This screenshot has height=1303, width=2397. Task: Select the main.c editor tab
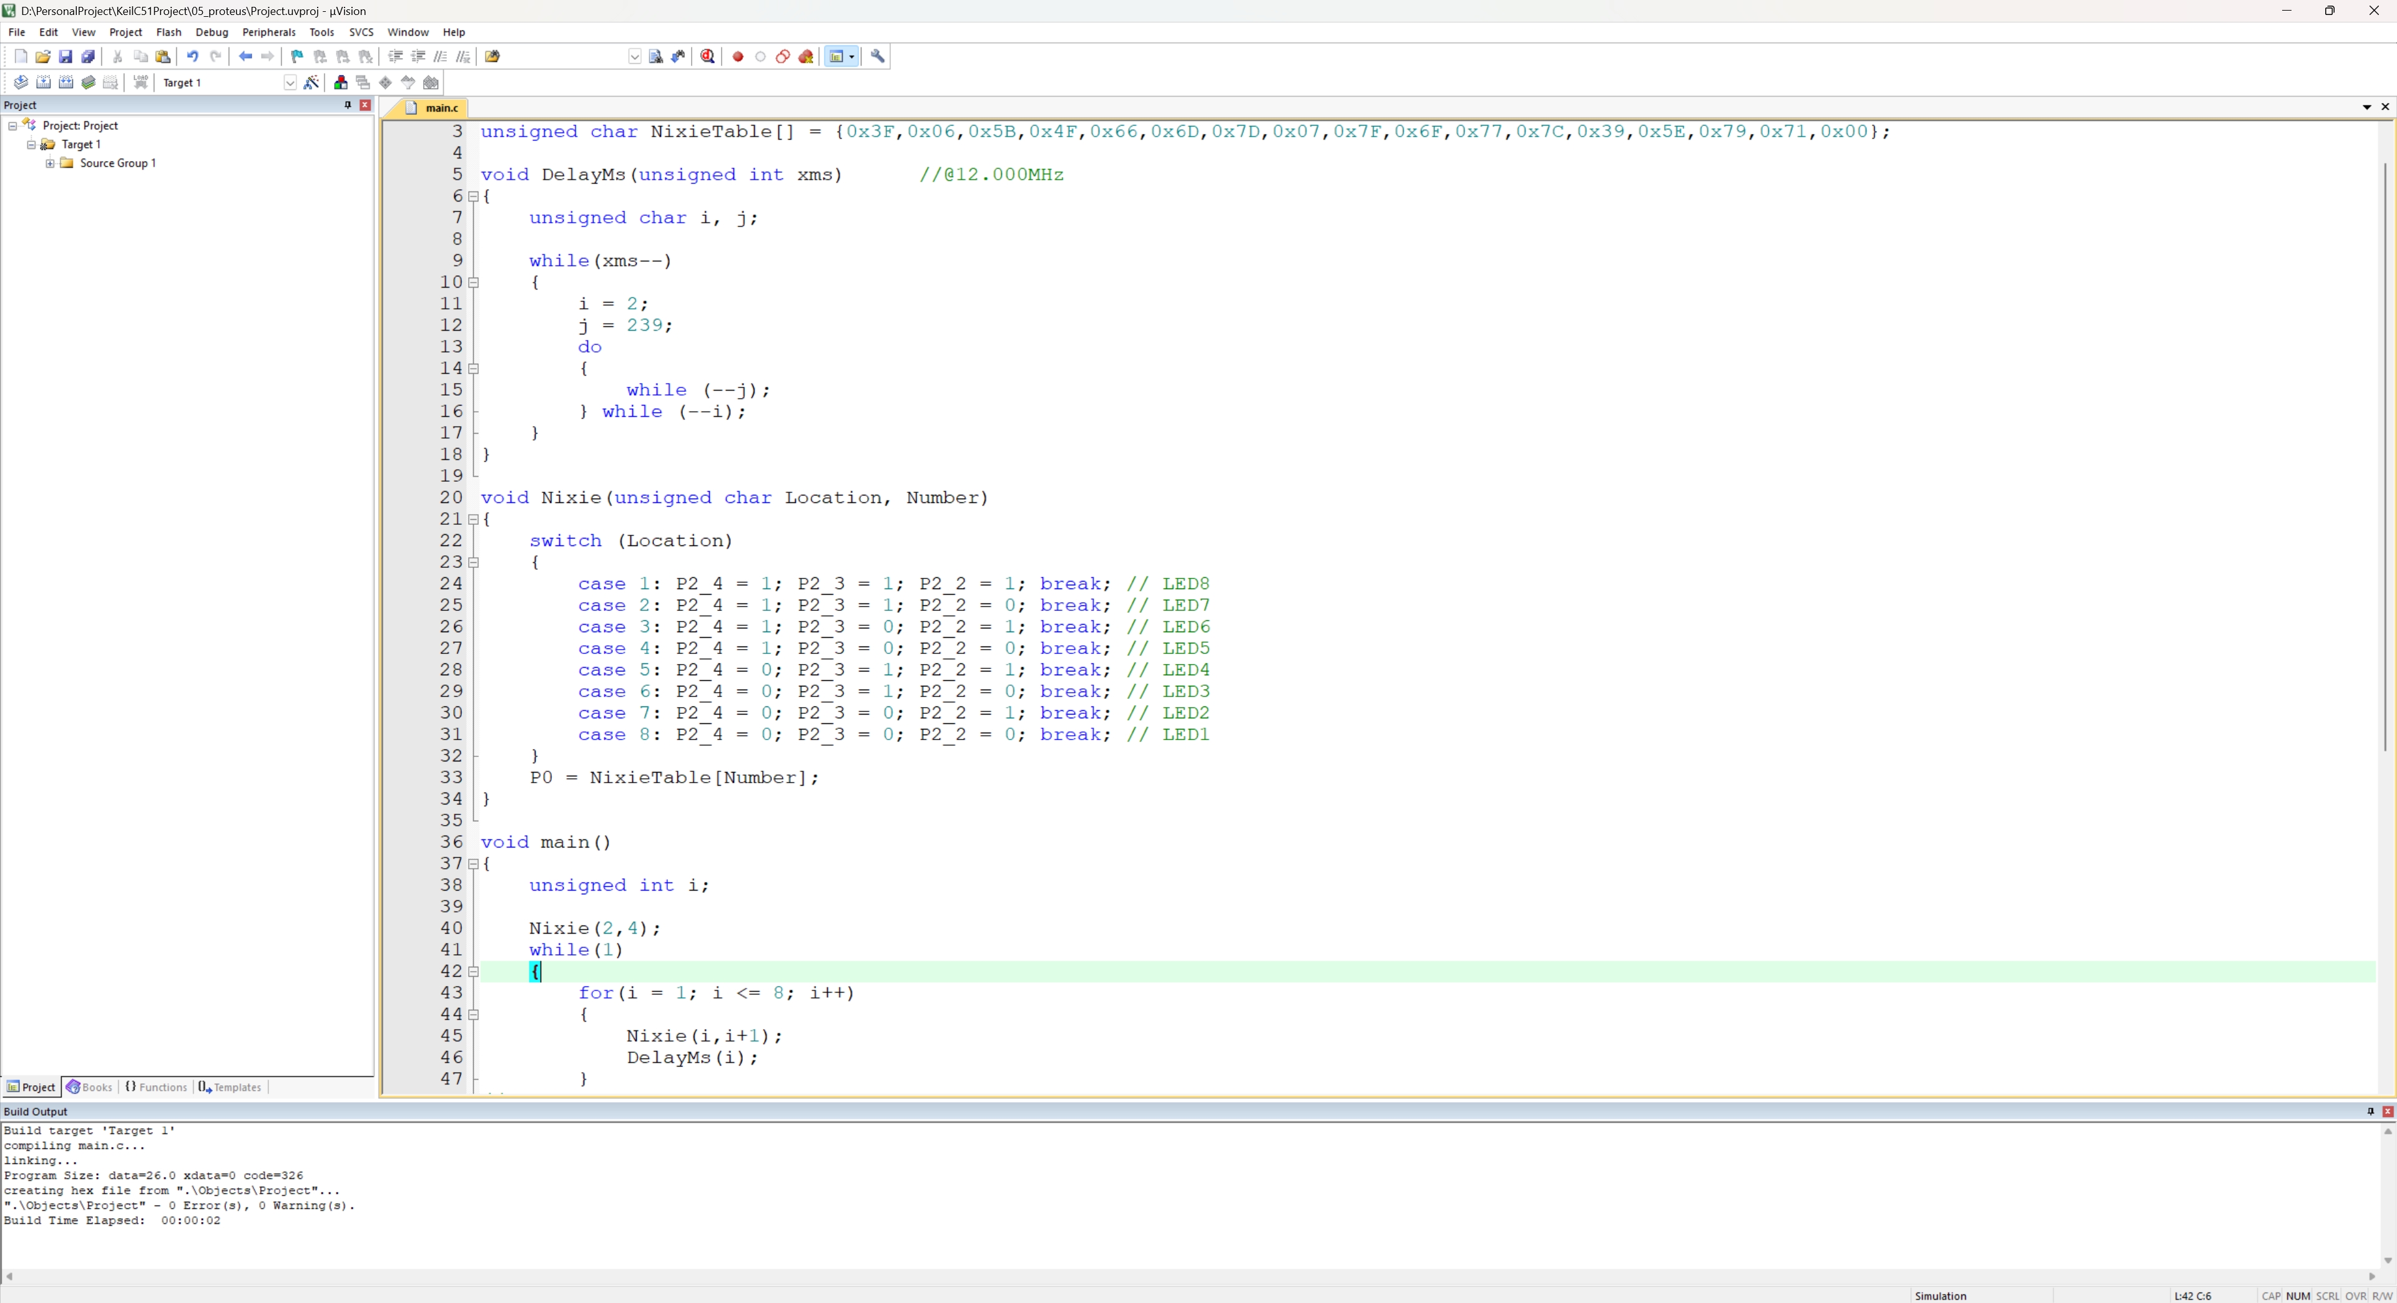click(433, 108)
